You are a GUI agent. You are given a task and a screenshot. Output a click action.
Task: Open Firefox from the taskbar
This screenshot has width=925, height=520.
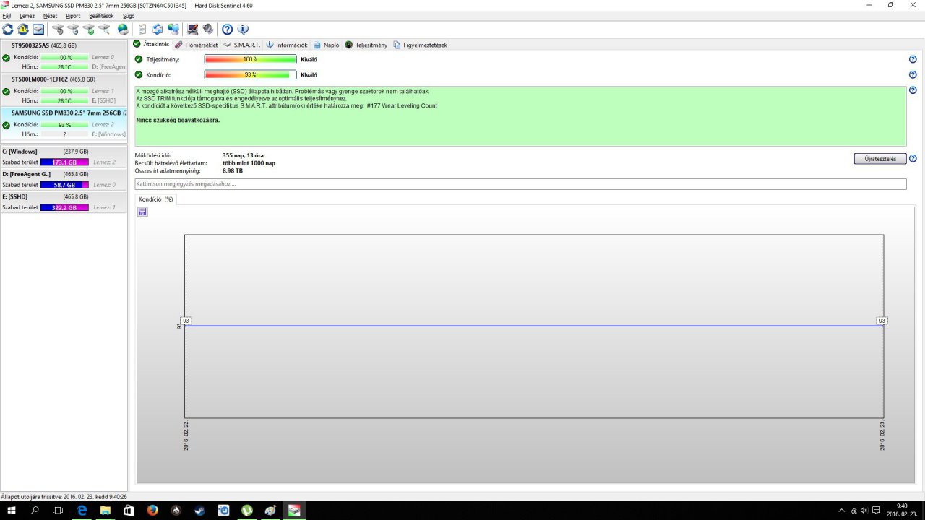tap(152, 511)
